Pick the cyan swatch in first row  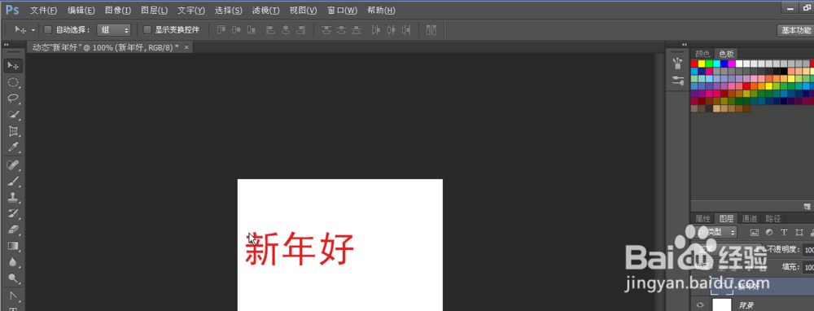click(x=716, y=64)
